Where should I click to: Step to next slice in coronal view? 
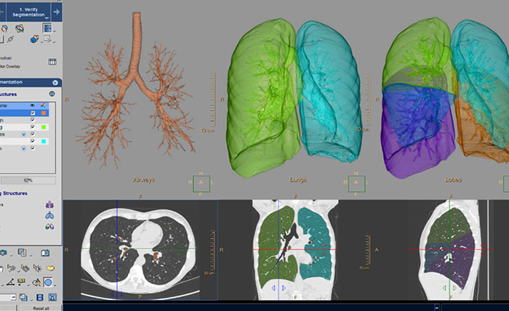click(x=284, y=288)
